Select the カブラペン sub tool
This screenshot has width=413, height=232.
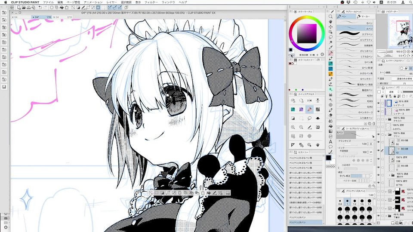(x=356, y=34)
